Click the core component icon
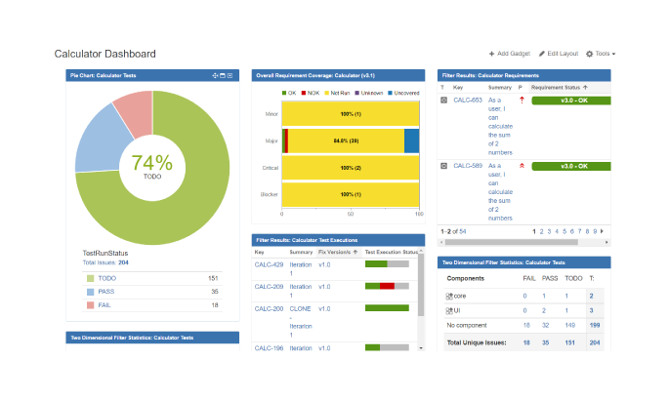 coord(449,295)
